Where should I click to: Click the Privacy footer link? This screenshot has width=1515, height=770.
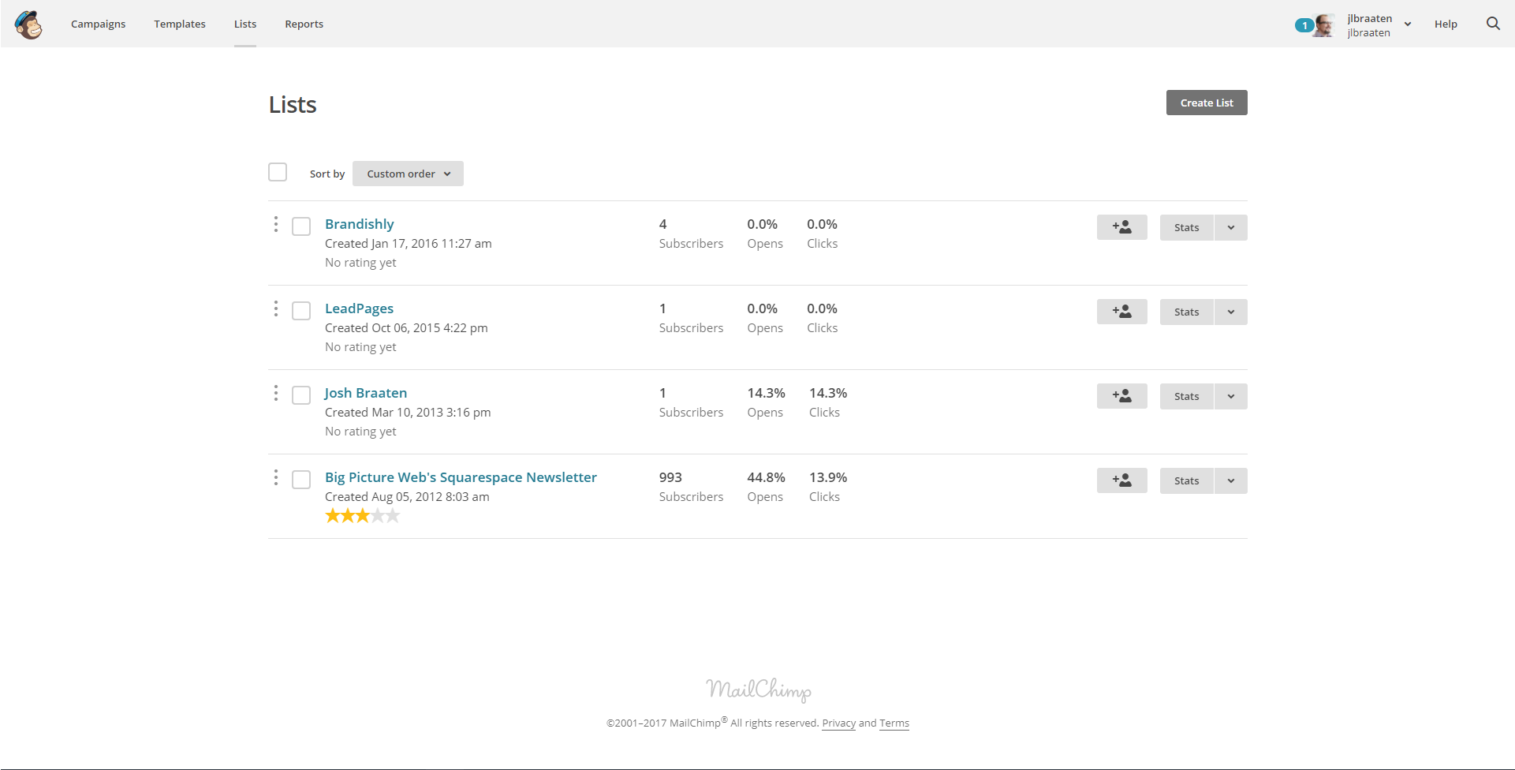838,723
